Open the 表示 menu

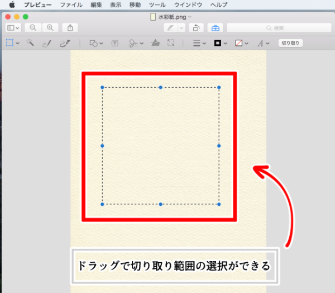coord(116,4)
